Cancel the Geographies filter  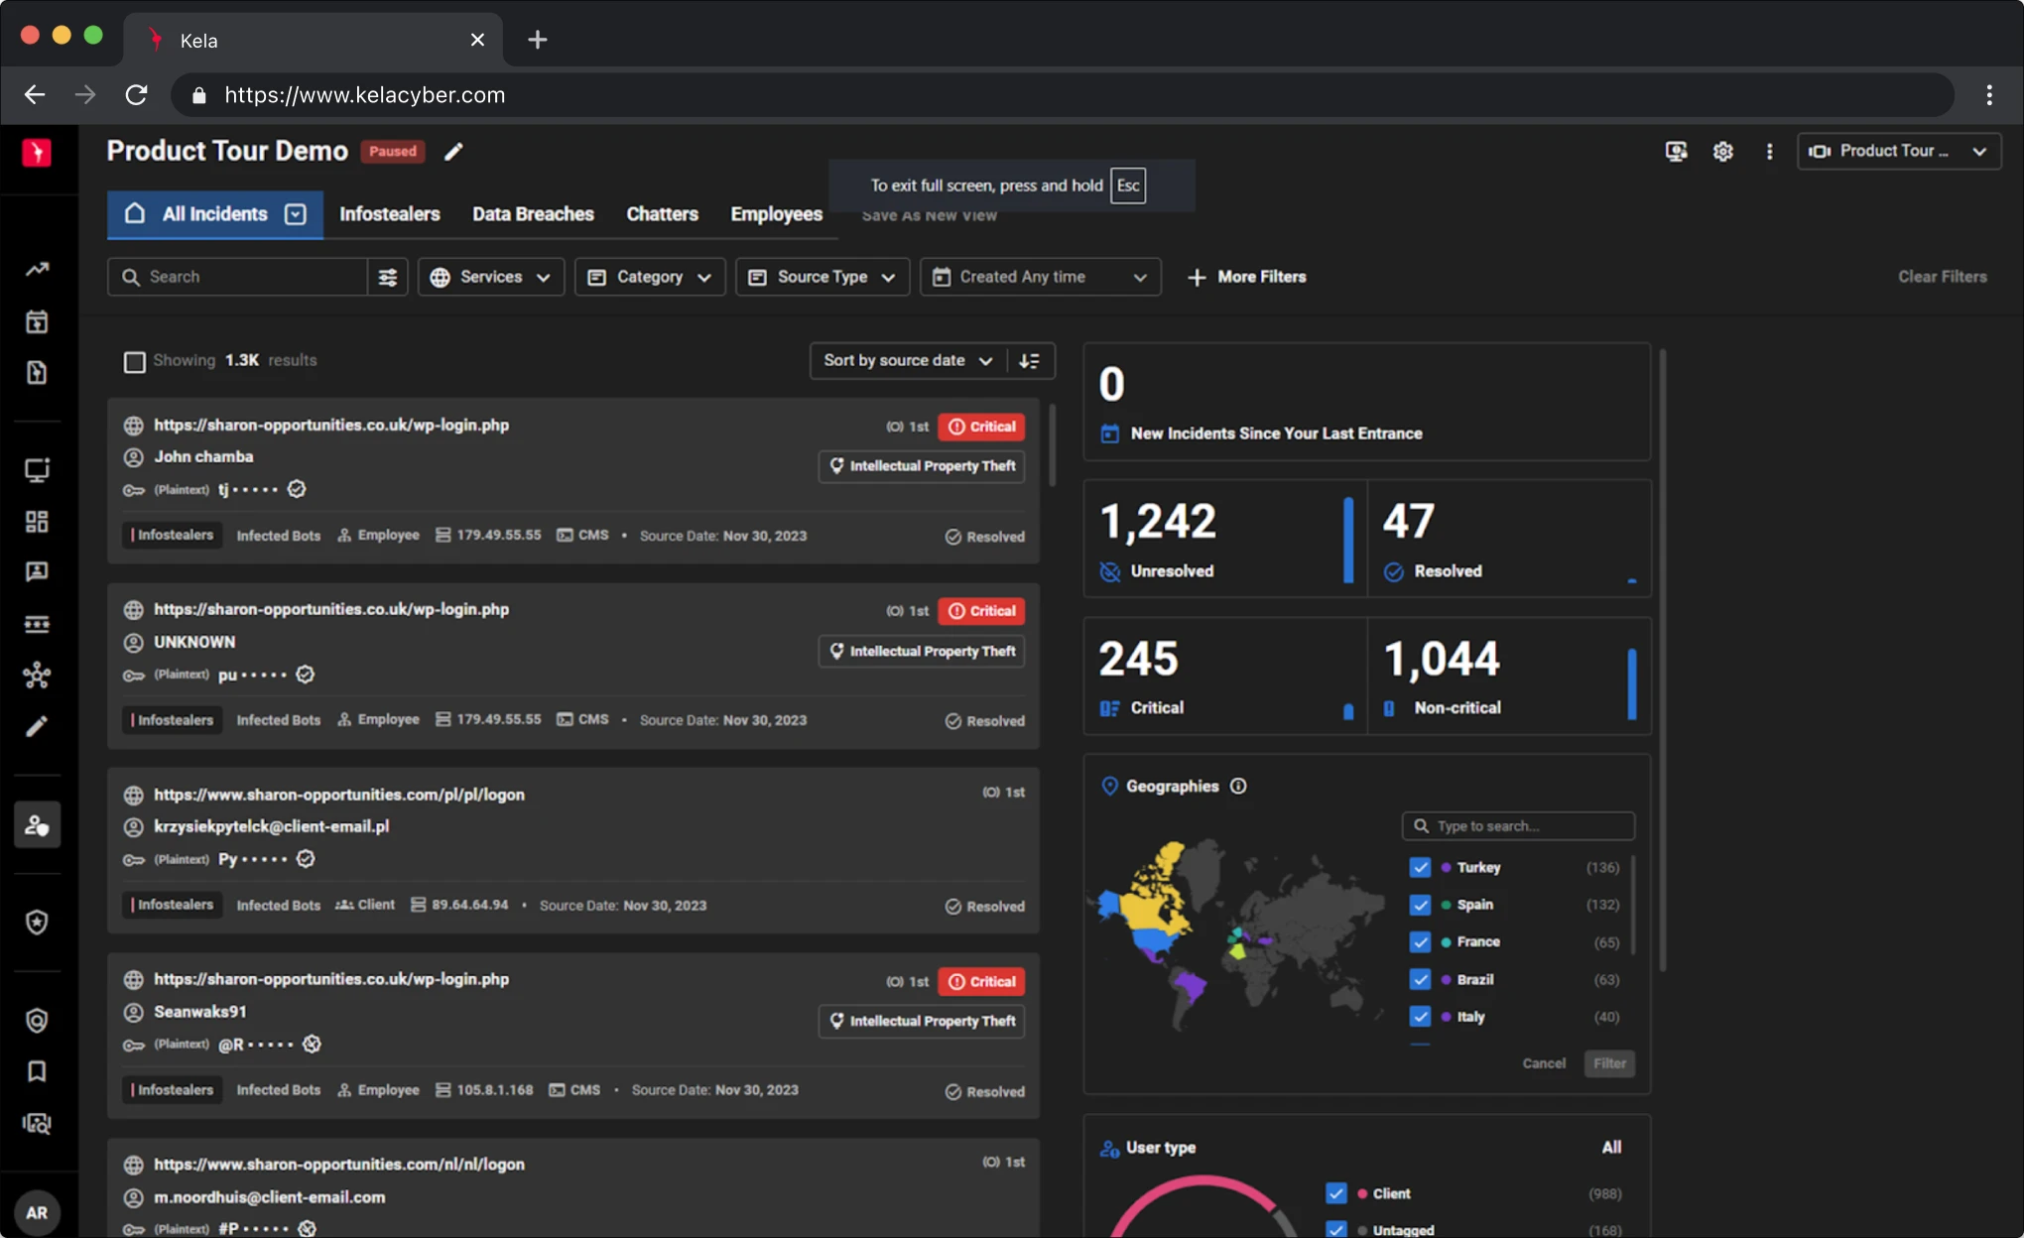1544,1063
